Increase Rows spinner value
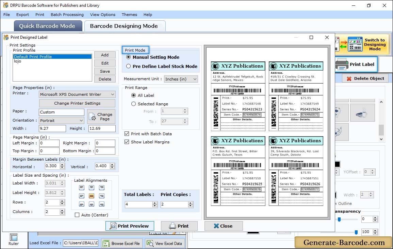Viewport: 393px width, 249px height. 62,201
